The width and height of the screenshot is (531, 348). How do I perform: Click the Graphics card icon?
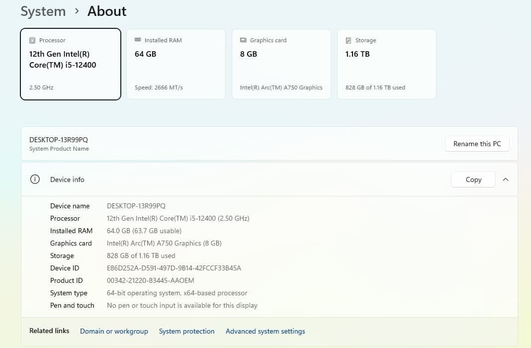tap(243, 40)
